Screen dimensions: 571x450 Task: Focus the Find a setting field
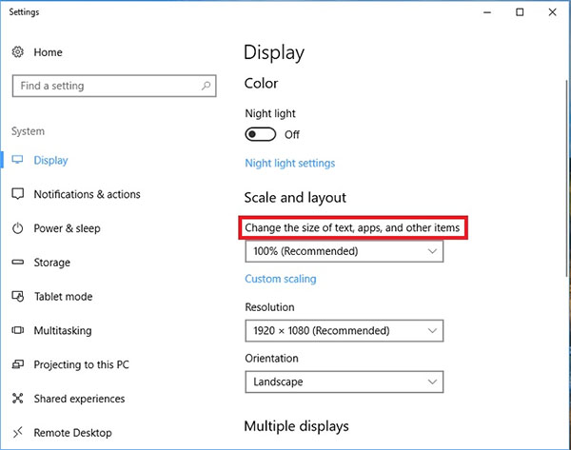105,86
